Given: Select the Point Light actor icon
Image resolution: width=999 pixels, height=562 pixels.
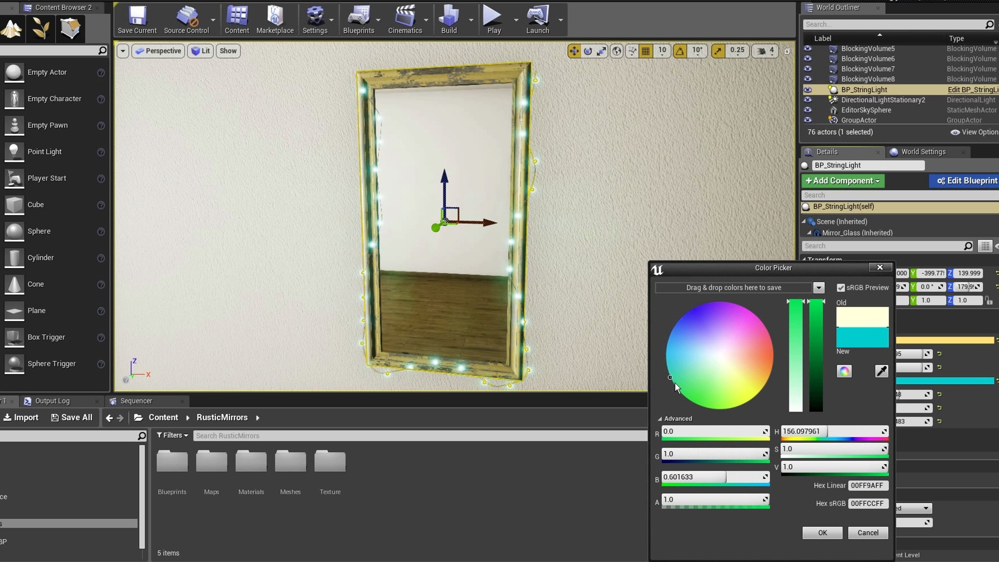Looking at the screenshot, I should click(14, 152).
